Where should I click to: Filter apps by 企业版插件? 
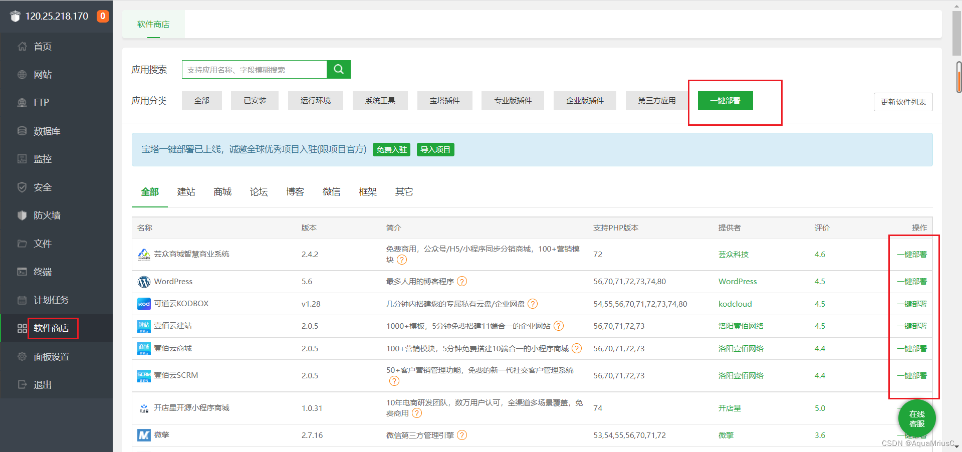click(x=585, y=101)
